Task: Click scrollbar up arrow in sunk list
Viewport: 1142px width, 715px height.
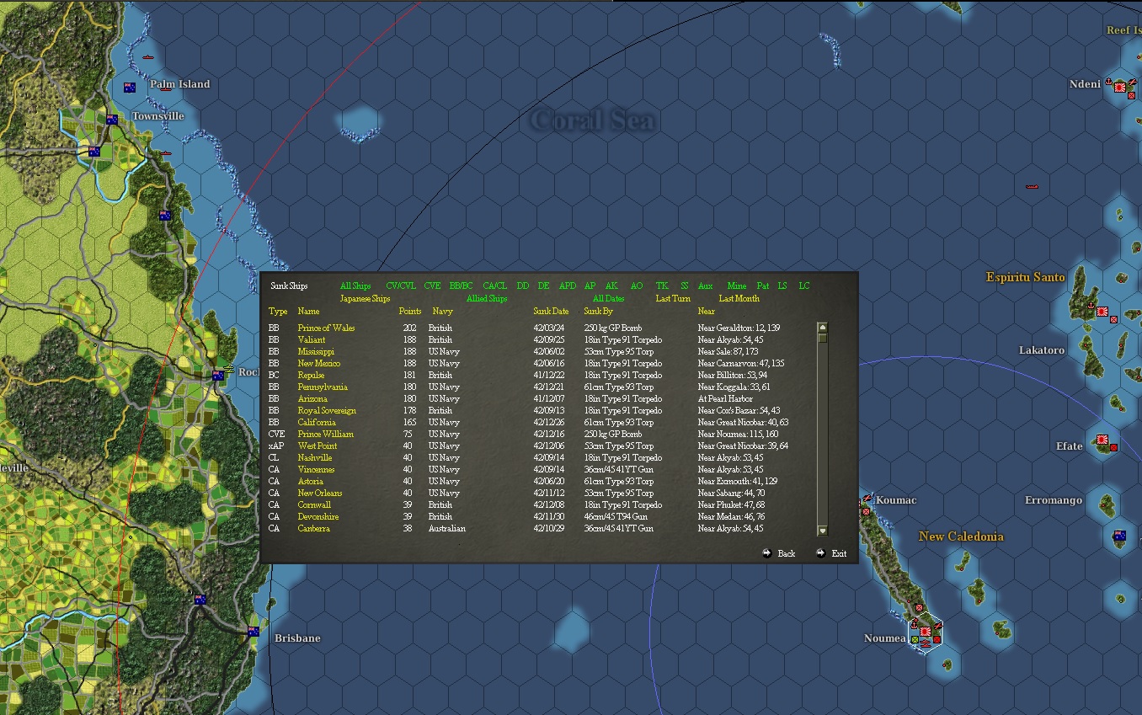Action: click(823, 328)
